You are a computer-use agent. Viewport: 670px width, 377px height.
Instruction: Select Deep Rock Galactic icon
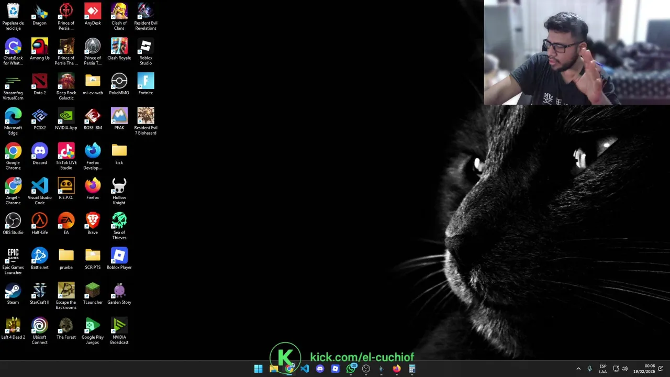click(66, 87)
